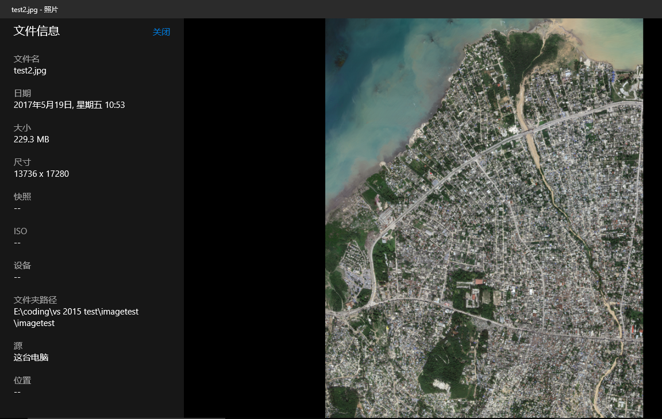Click the 文件夹路径 label
The image size is (662, 419).
point(35,300)
